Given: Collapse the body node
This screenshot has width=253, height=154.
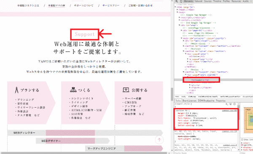Looking at the screenshot, I should (x=178, y=12).
